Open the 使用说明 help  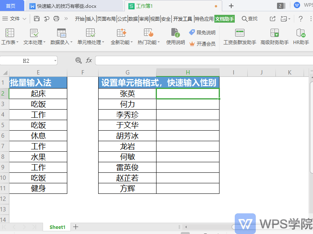click(175, 37)
